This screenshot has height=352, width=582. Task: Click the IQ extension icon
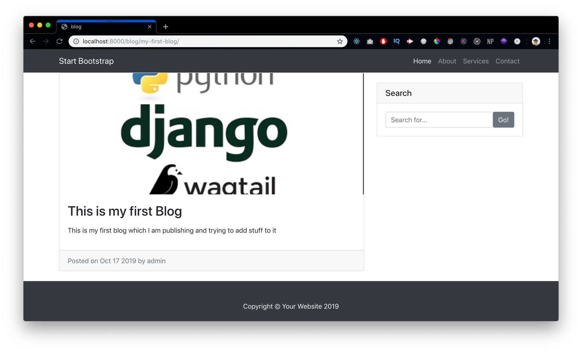click(396, 41)
